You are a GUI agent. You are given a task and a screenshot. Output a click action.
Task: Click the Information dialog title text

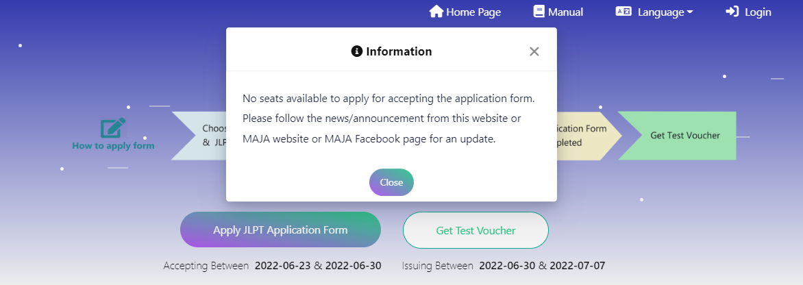[x=399, y=51]
